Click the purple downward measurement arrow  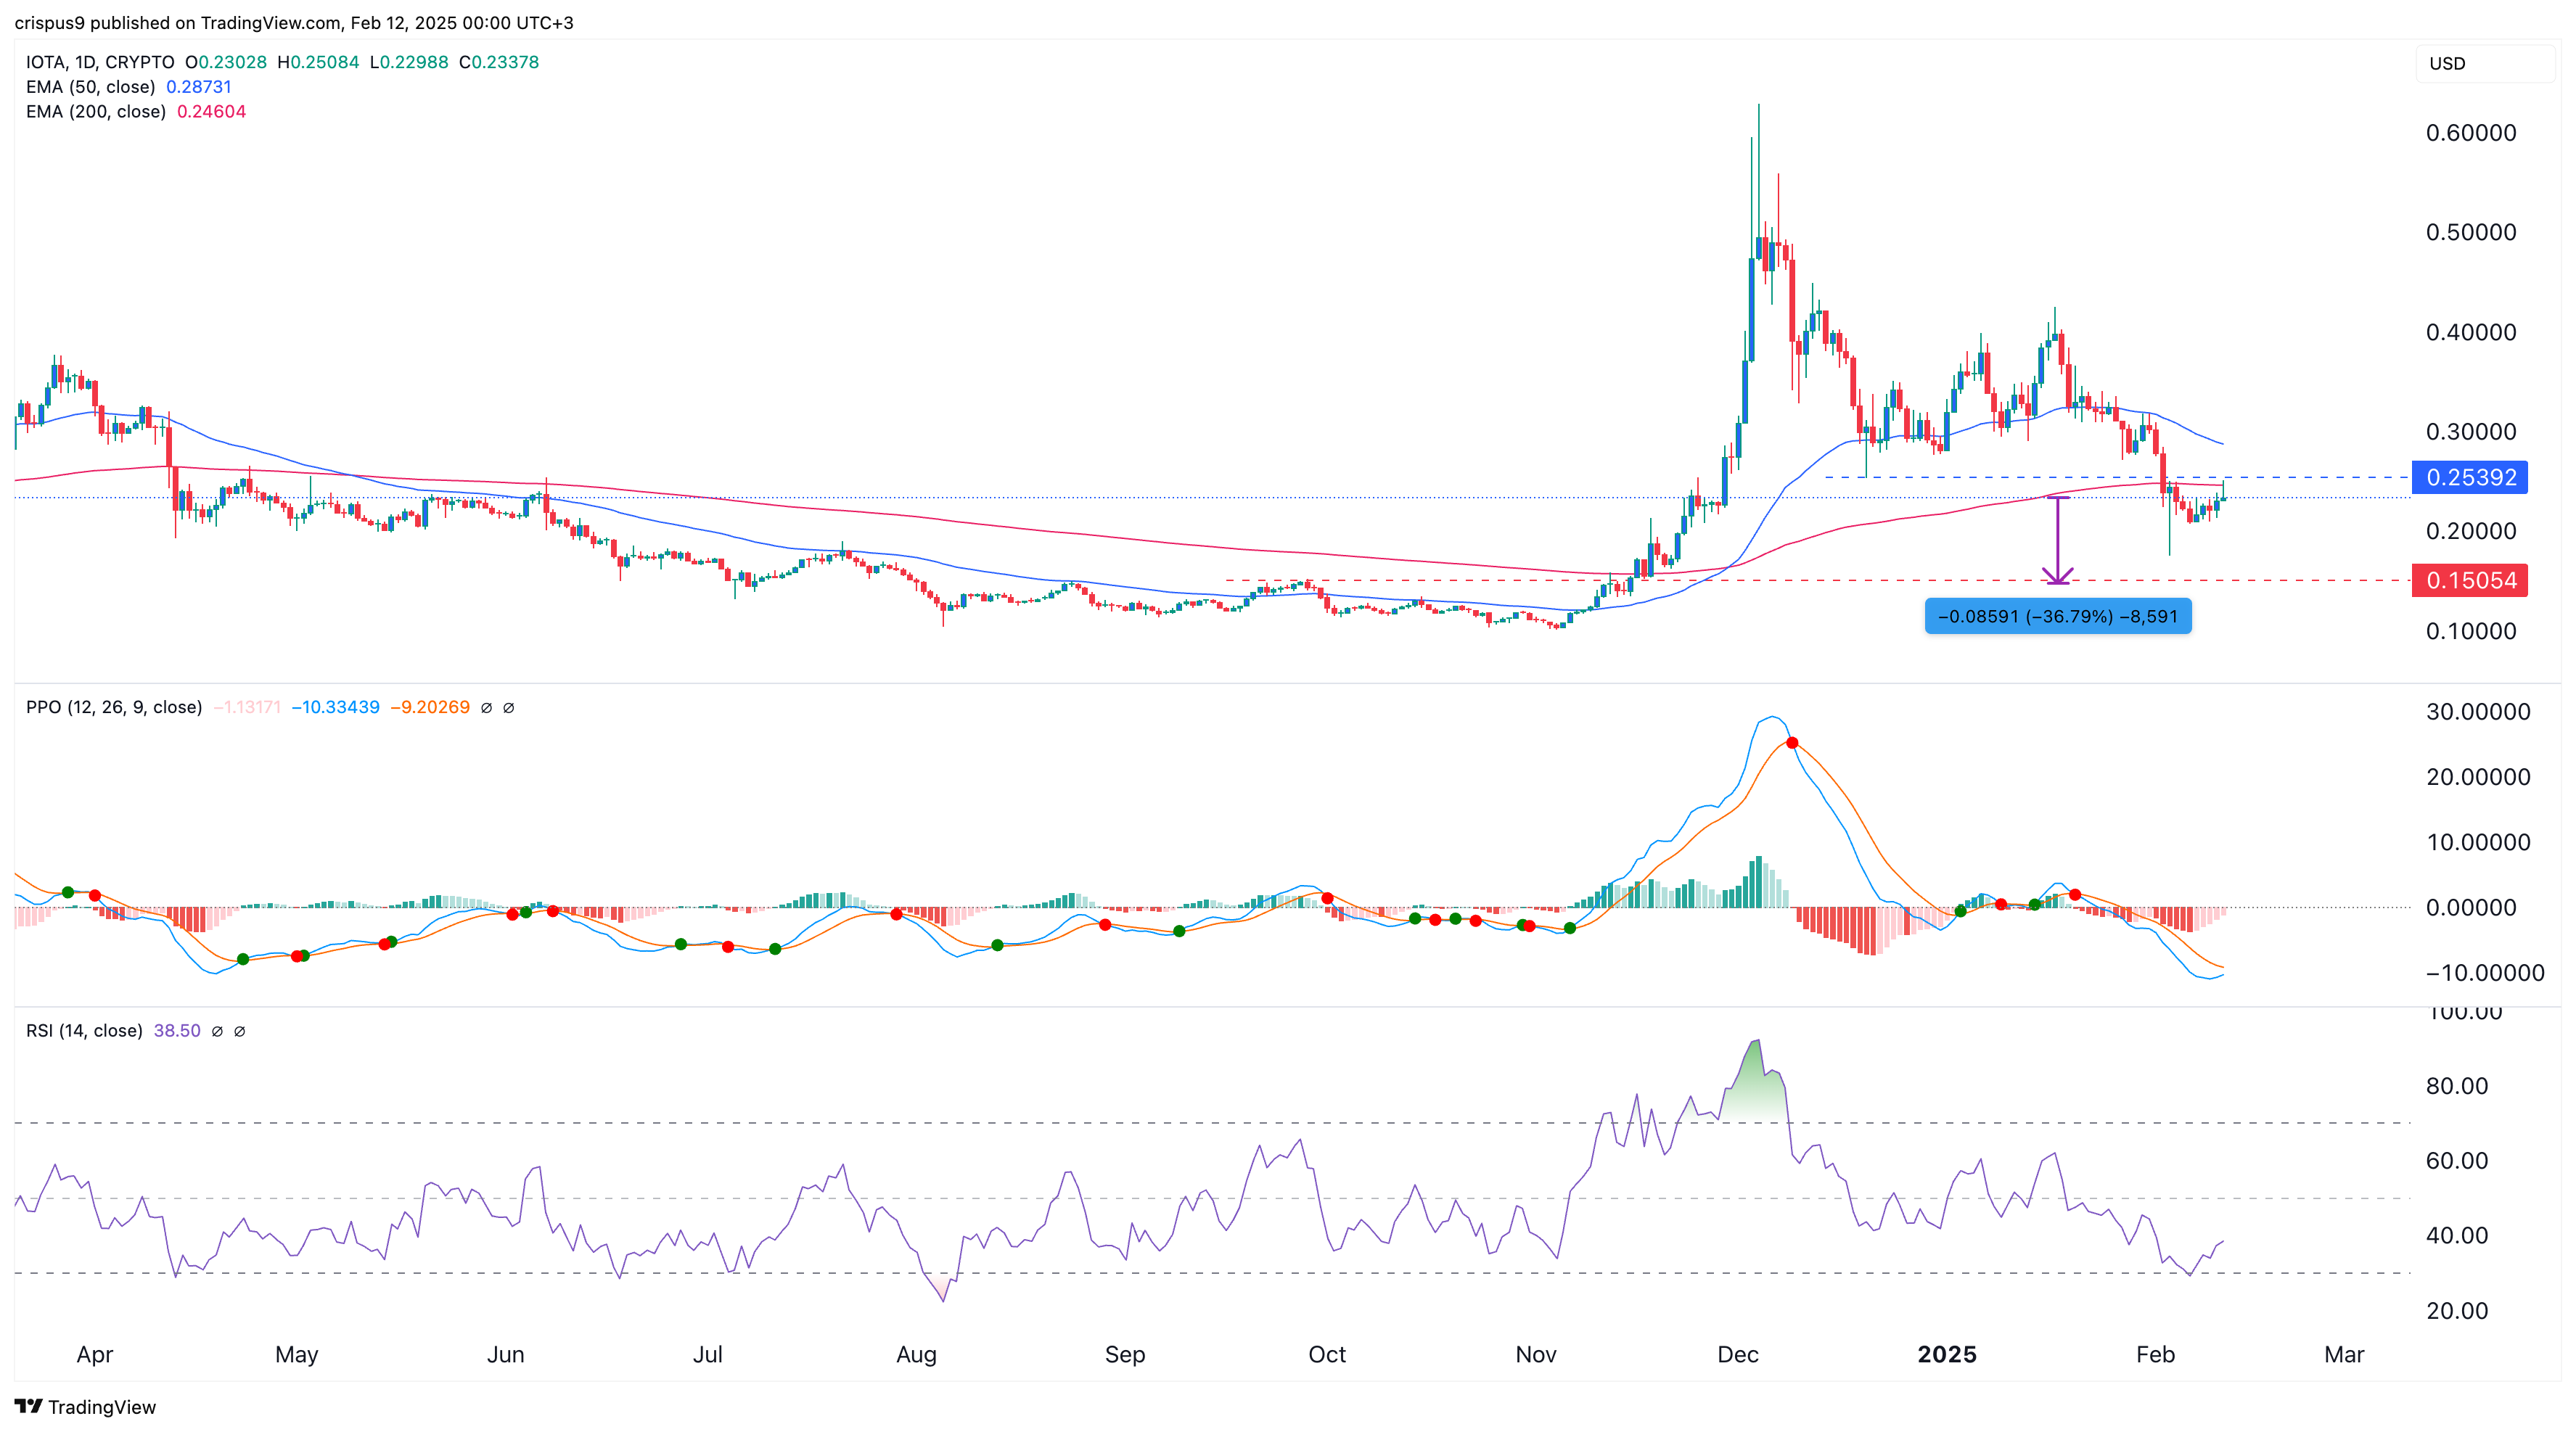(2057, 540)
